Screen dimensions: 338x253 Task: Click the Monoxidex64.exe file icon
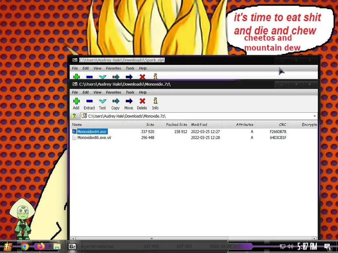[74, 131]
